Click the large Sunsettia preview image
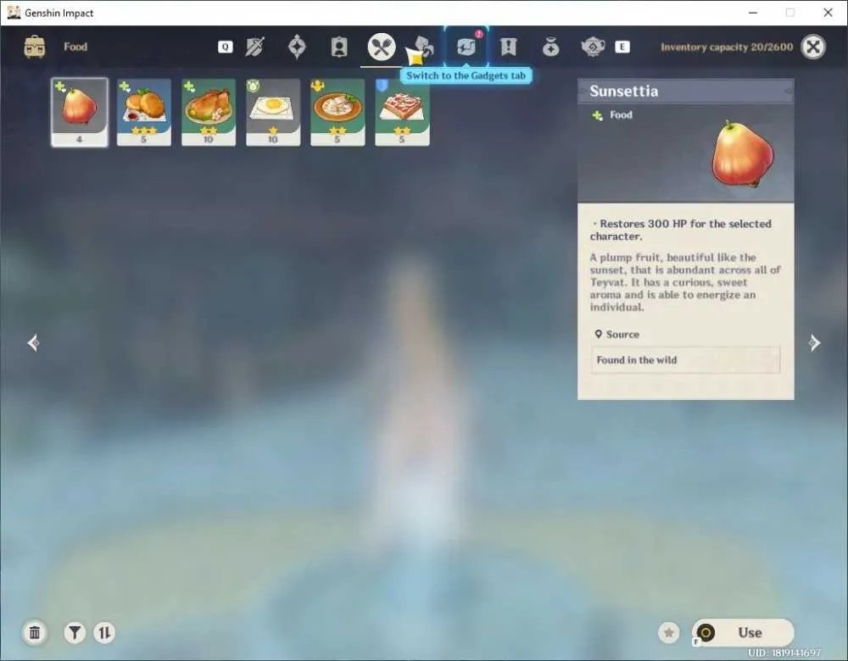This screenshot has height=661, width=848. tap(744, 155)
